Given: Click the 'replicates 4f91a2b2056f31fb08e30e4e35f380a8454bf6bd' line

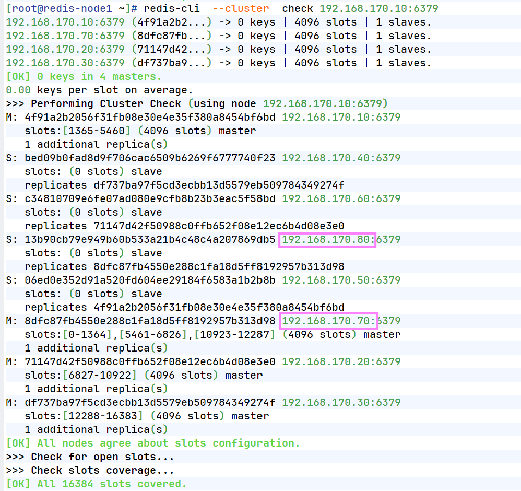Looking at the screenshot, I should coord(184,308).
